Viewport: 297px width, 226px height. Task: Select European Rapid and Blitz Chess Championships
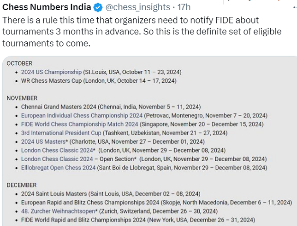89,202
